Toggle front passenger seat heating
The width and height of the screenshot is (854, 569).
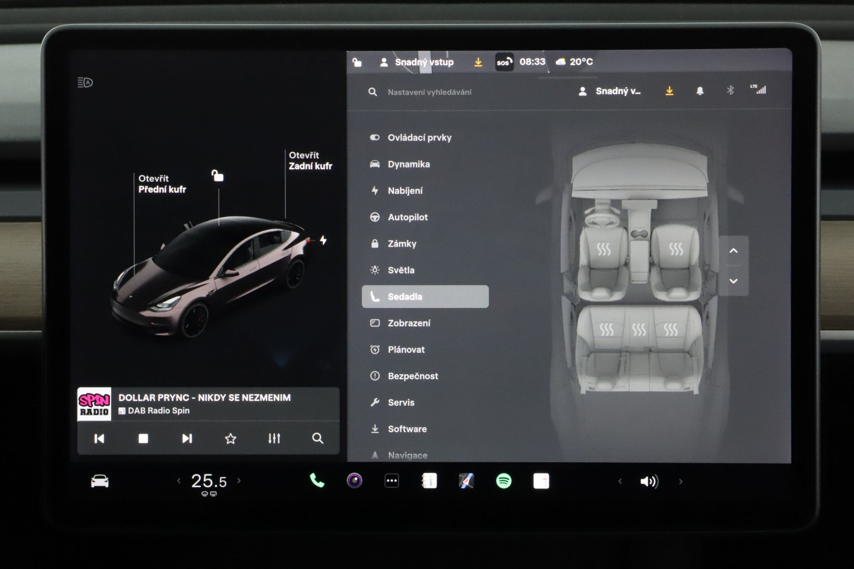pos(676,249)
